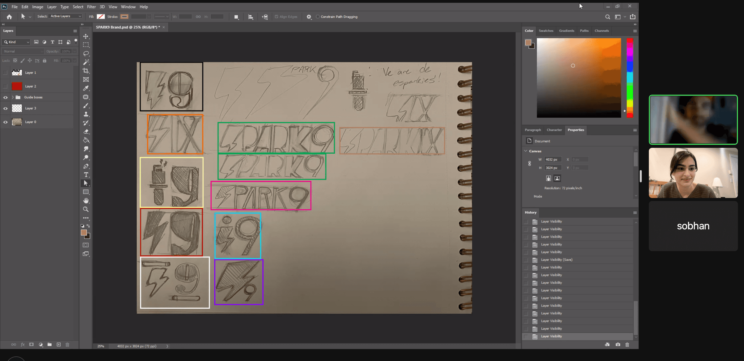
Task: Select Layer Visibility (Save) history state
Action: 556,259
